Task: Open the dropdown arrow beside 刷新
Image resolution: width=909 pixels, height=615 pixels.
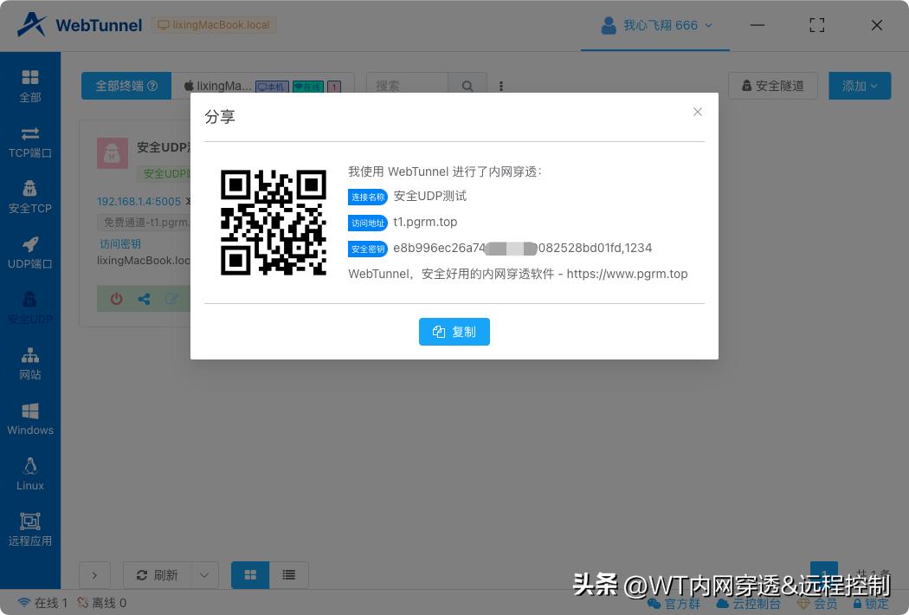Action: click(x=204, y=575)
